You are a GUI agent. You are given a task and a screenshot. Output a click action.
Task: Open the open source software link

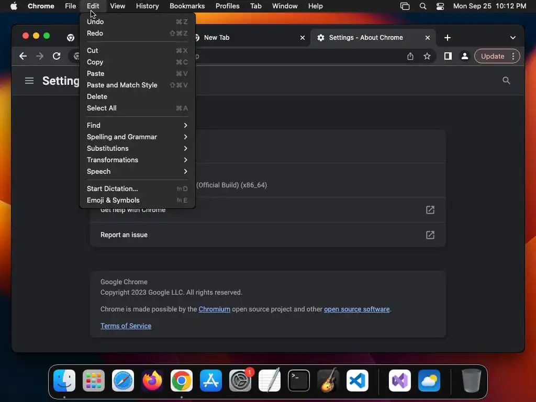pos(356,309)
